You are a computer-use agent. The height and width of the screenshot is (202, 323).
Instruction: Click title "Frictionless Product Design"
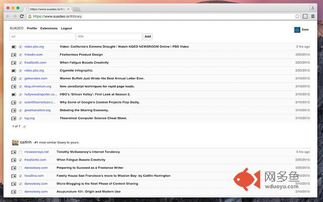tap(81, 55)
